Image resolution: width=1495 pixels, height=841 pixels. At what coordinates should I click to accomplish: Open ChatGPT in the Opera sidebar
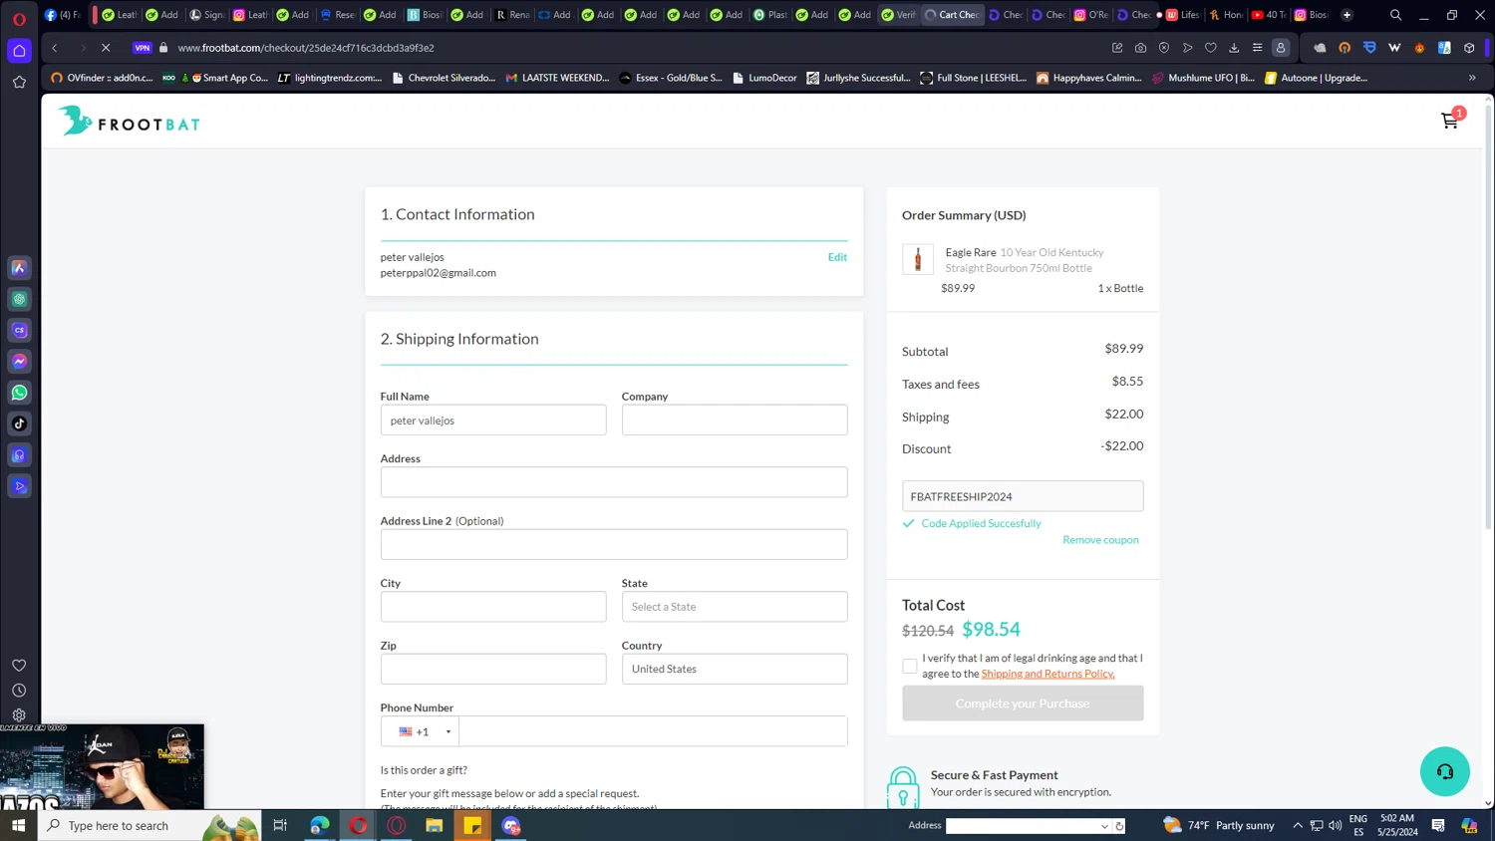(x=19, y=299)
